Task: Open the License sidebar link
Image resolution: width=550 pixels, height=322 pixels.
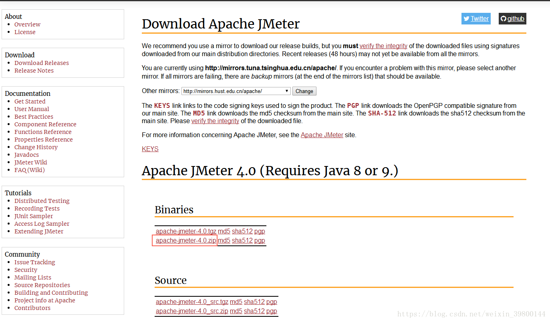Action: click(25, 32)
